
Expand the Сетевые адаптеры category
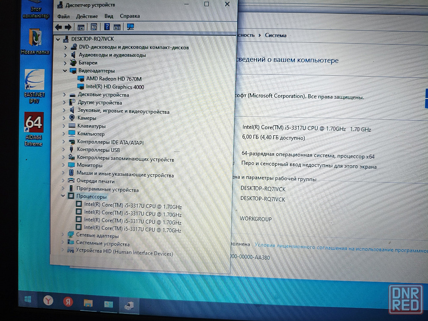63,235
